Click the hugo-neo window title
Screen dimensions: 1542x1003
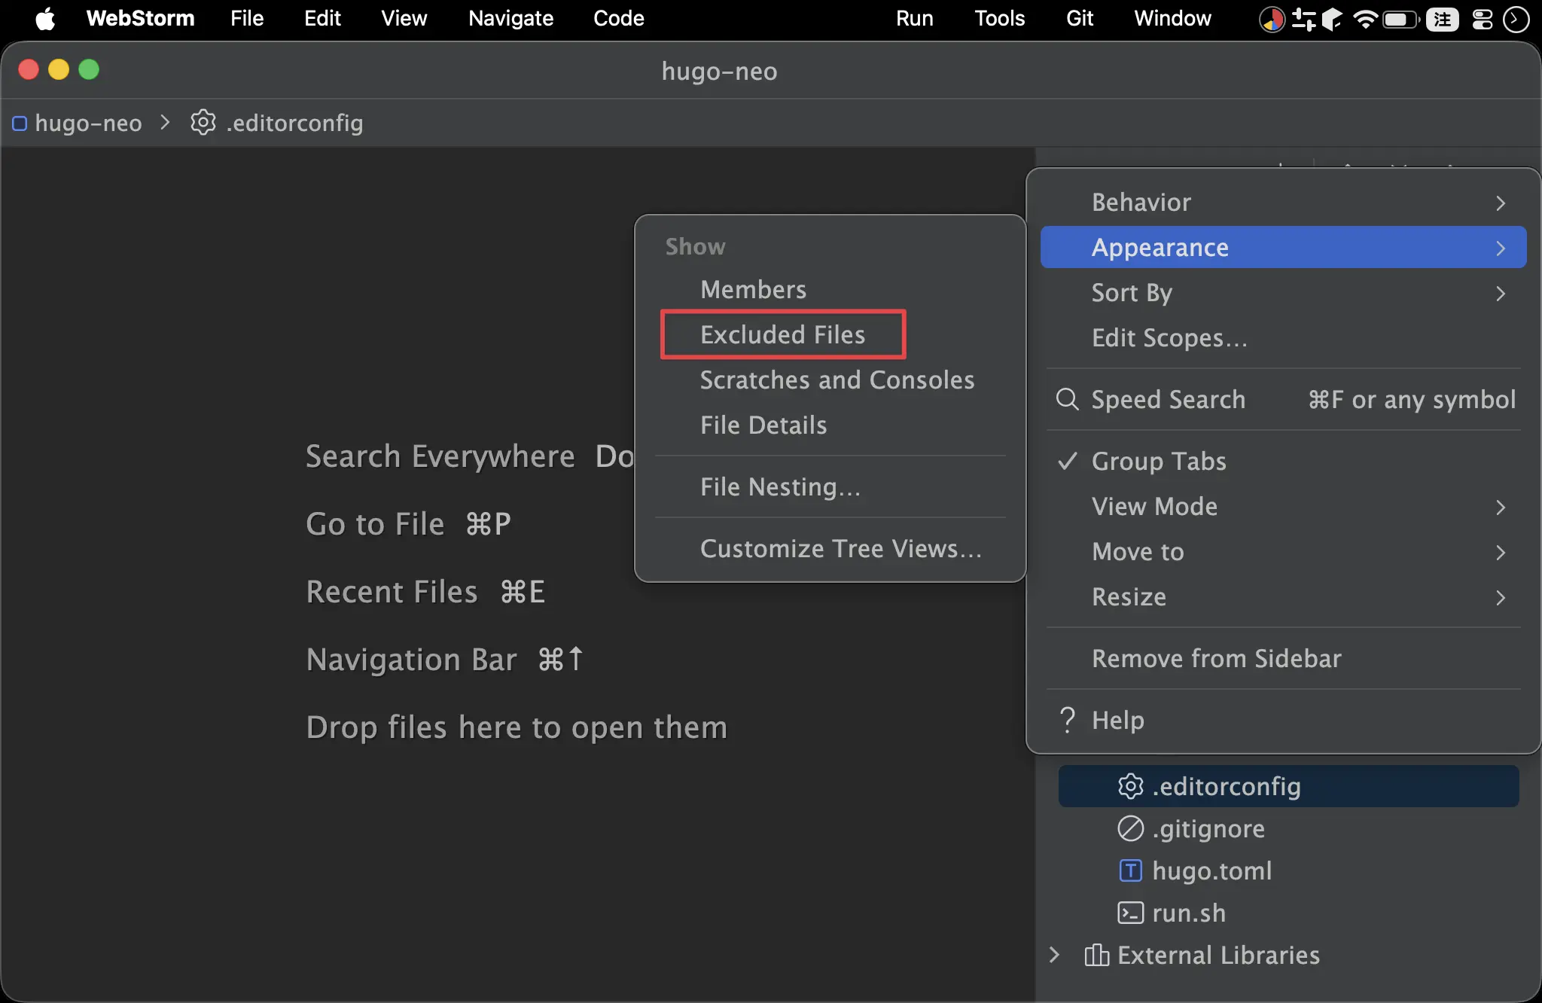coord(719,71)
